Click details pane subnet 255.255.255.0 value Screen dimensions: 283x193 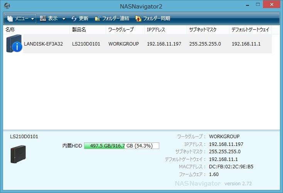[x=225, y=152]
